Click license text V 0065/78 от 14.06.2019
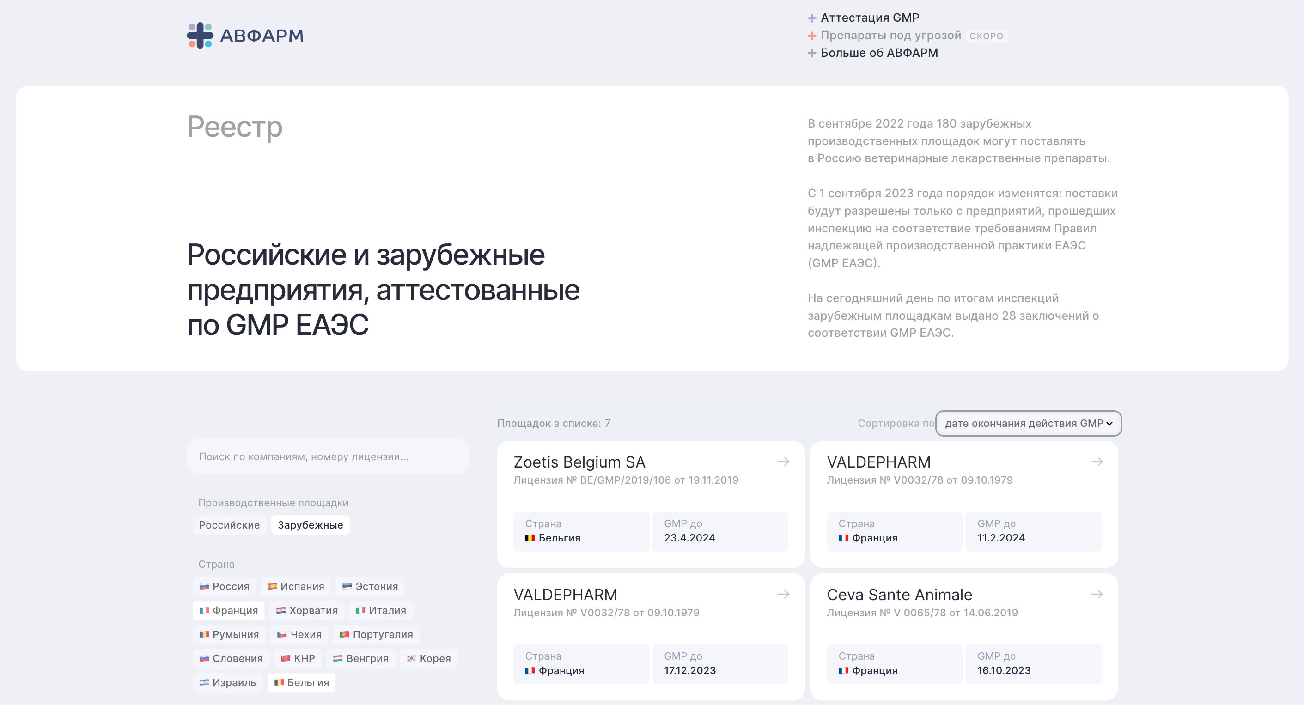Screen dimensions: 1304x705 click(x=955, y=613)
